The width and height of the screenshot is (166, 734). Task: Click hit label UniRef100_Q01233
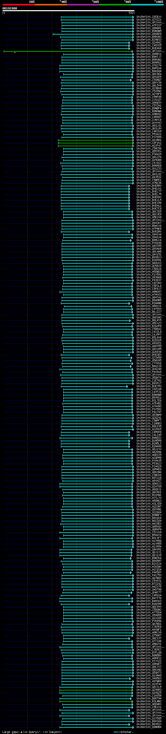149,169
